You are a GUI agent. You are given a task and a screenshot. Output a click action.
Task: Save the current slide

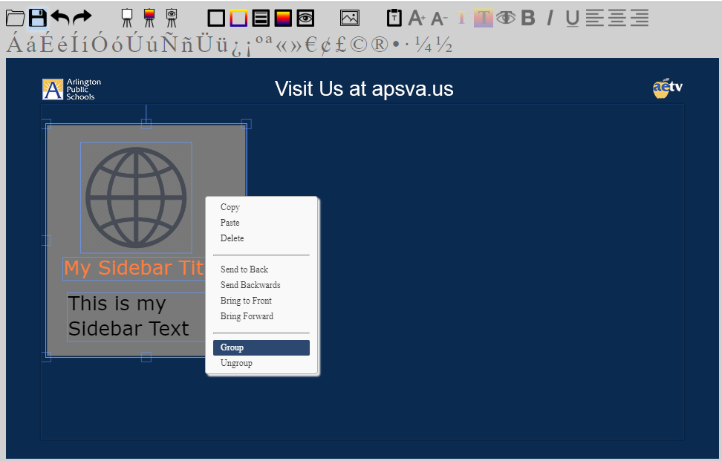[x=36, y=18]
